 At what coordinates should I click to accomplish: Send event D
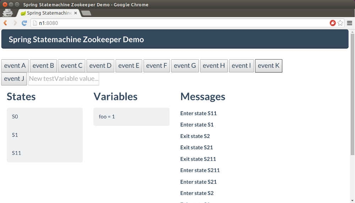(x=100, y=66)
